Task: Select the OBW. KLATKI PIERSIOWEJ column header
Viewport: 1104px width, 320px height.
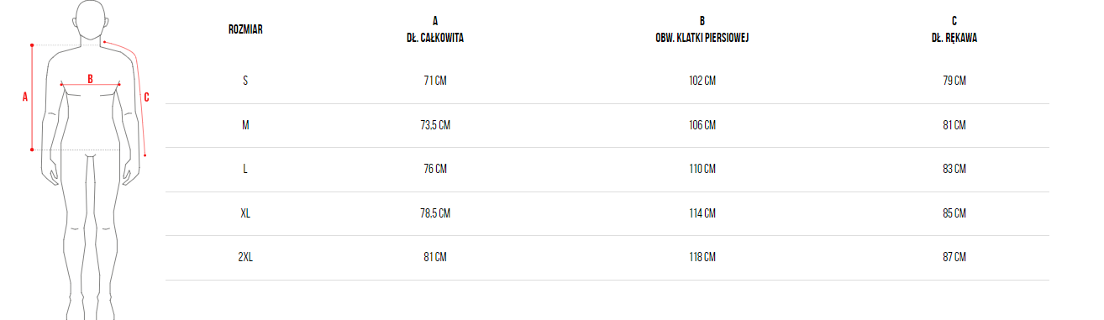Action: [x=702, y=29]
